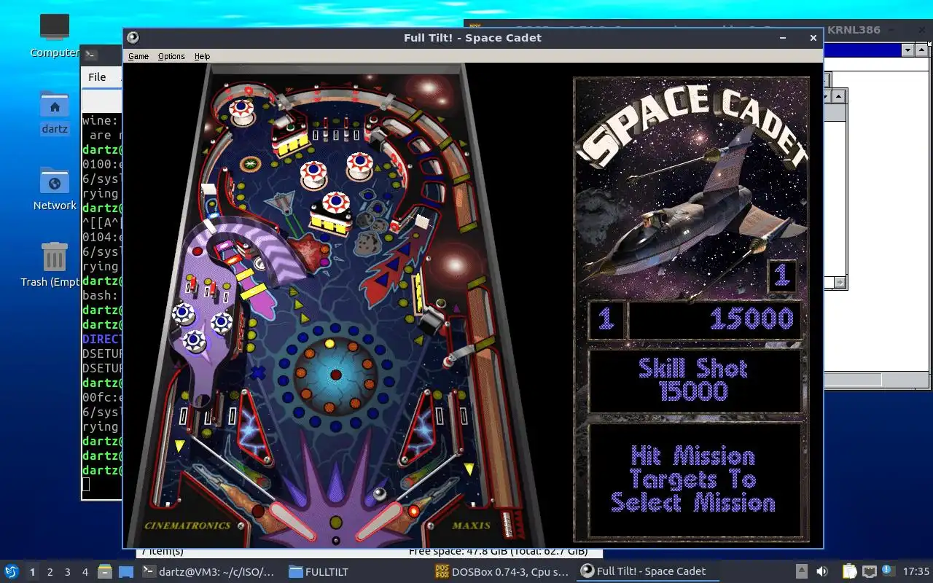Open the Network desktop icon

pos(55,189)
